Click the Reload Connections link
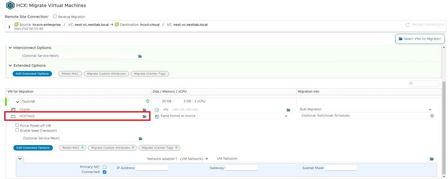Image resolution: width=448 pixels, height=179 pixels. [x=428, y=25]
